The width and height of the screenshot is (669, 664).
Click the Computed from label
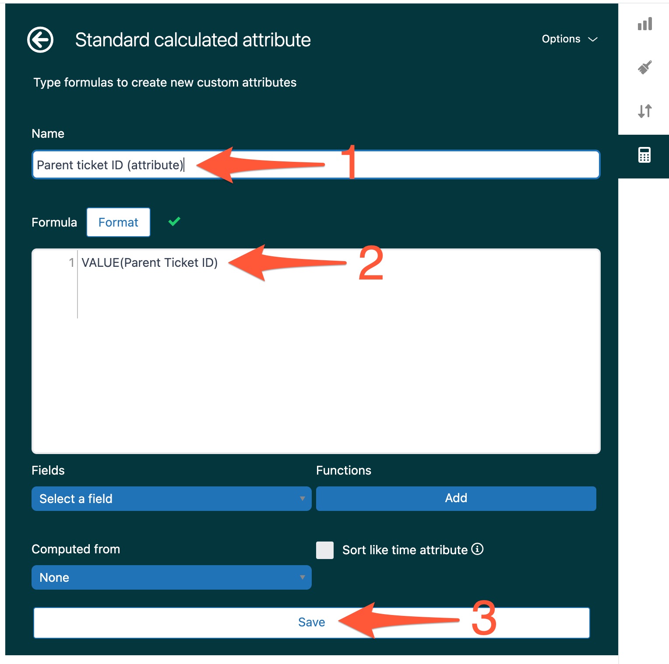point(76,549)
